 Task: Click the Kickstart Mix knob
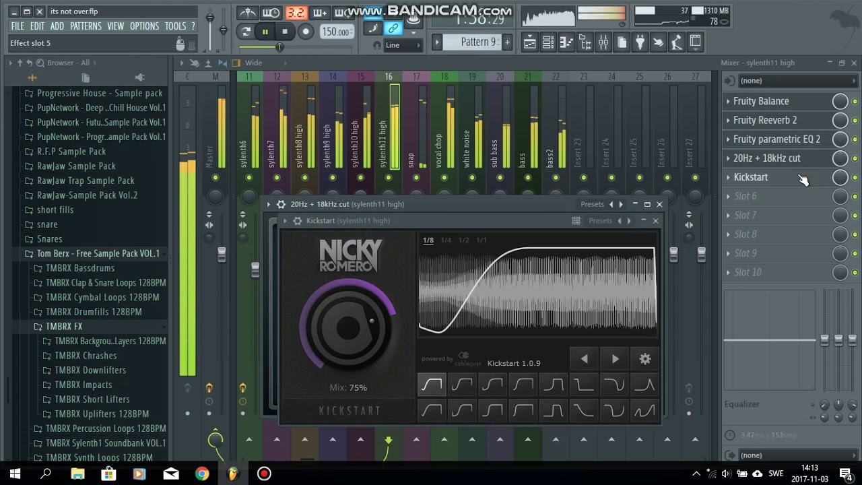click(x=348, y=328)
